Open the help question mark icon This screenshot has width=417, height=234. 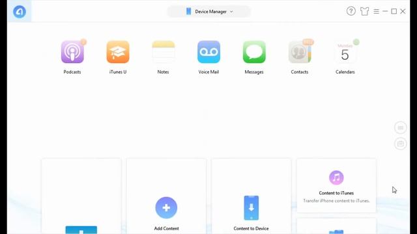[351, 11]
